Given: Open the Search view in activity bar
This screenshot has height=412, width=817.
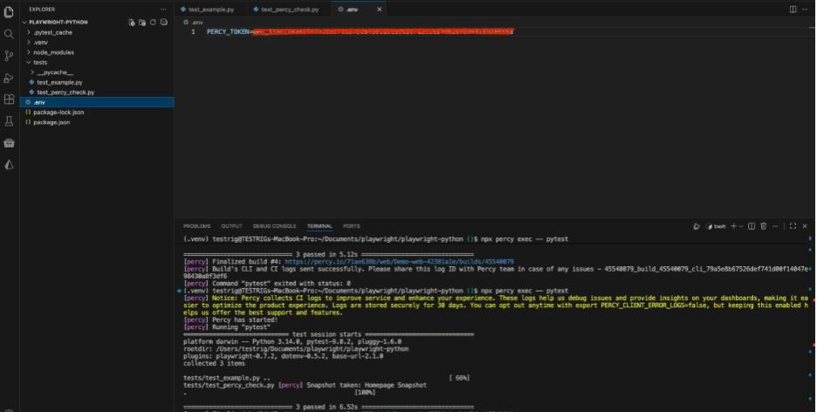Looking at the screenshot, I should tap(10, 33).
